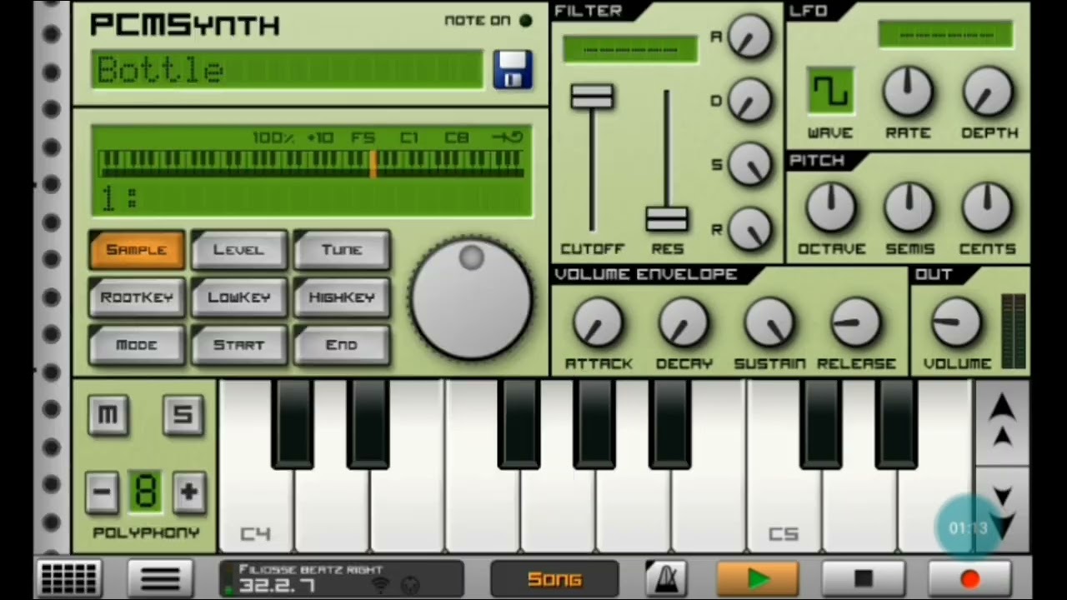This screenshot has width=1067, height=600.
Task: Shift the keyboard up an octave with the double up arrows
Action: (x=1001, y=421)
